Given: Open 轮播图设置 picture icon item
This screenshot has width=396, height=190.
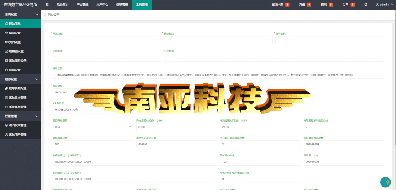Looking at the screenshot, I should coord(20,51).
